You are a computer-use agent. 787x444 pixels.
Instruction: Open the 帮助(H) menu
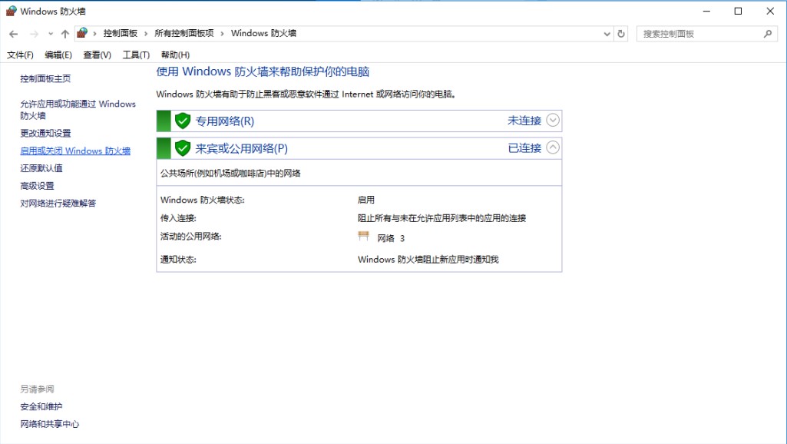coord(175,55)
